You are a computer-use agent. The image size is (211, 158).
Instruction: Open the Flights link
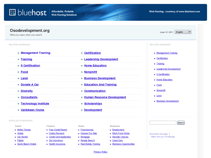pos(20,140)
